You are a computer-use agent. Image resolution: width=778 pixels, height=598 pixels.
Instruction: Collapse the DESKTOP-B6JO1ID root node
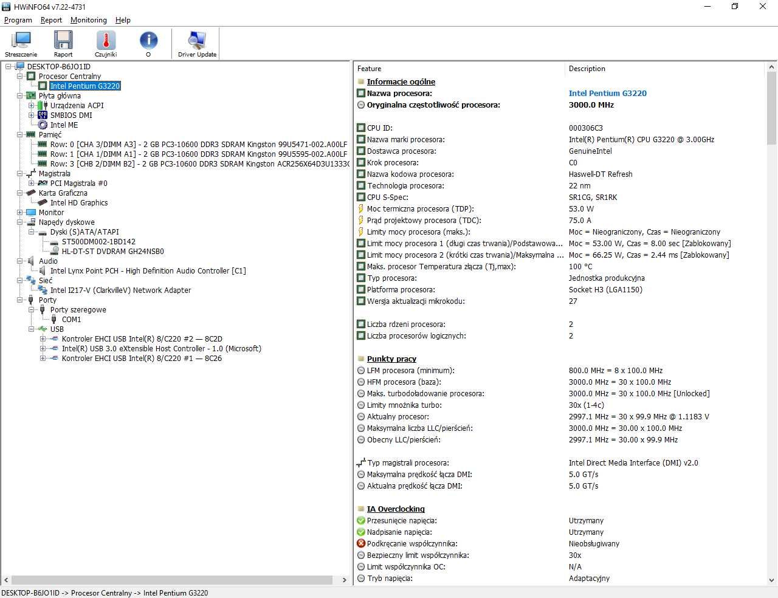(x=9, y=66)
